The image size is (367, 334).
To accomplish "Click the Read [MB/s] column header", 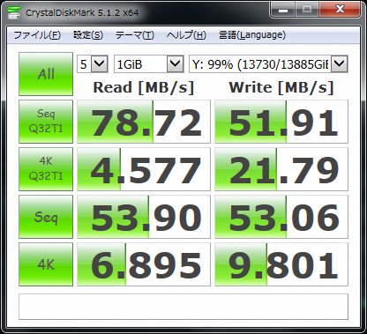I will pyautogui.click(x=144, y=87).
